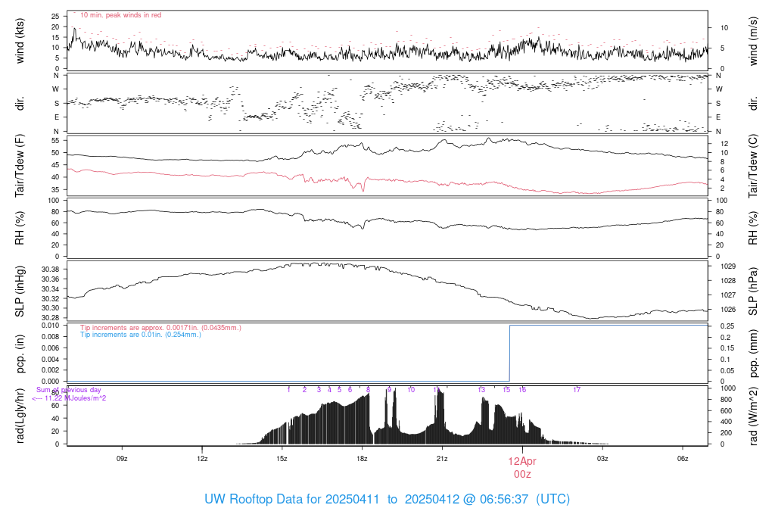
Task: Select the red '00z' label under 12Apr
Action: pyautogui.click(x=522, y=474)
